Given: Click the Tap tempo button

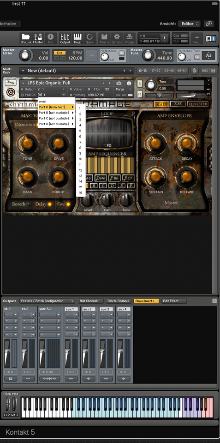Looking at the screenshot, I should tap(92, 55).
